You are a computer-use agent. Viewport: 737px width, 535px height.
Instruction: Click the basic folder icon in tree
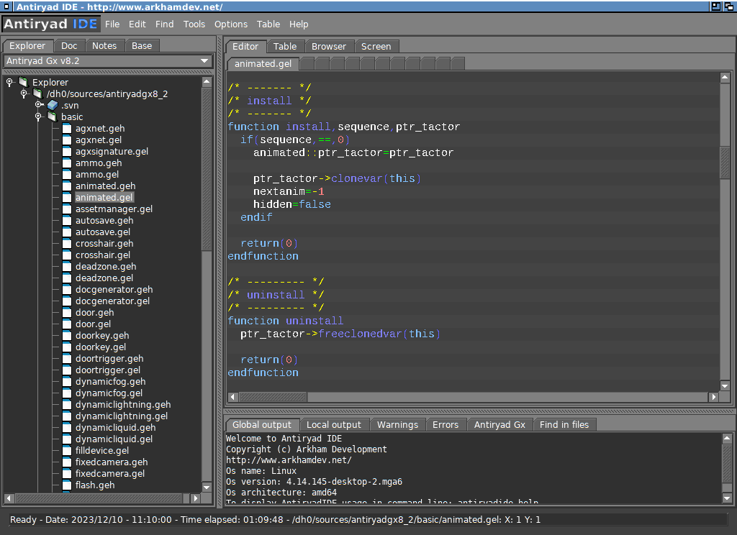pos(53,116)
